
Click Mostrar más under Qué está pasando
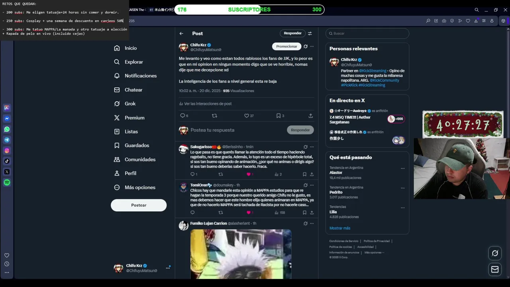pyautogui.click(x=340, y=228)
